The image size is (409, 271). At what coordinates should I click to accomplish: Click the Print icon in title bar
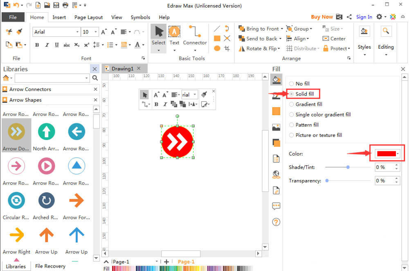[65, 5]
